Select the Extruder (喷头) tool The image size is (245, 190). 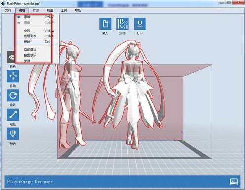click(13, 134)
